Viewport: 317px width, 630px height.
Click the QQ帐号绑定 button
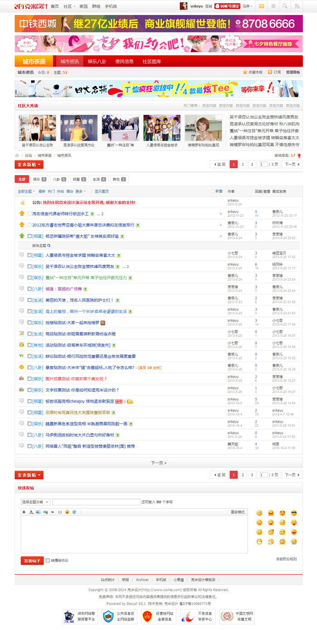tap(227, 6)
